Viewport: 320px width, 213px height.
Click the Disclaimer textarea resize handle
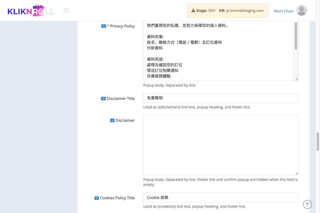coord(296,173)
